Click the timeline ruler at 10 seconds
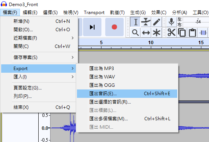 (x=151, y=44)
